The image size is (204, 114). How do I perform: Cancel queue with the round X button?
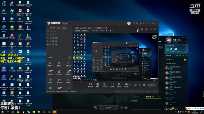pyautogui.click(x=95, y=108)
